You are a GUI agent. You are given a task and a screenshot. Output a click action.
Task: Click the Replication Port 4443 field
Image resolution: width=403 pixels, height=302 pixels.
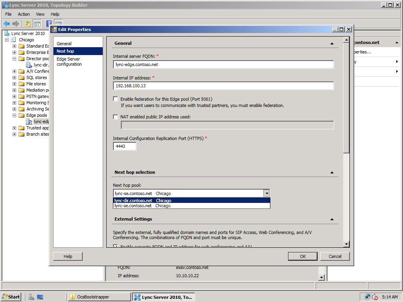point(125,146)
